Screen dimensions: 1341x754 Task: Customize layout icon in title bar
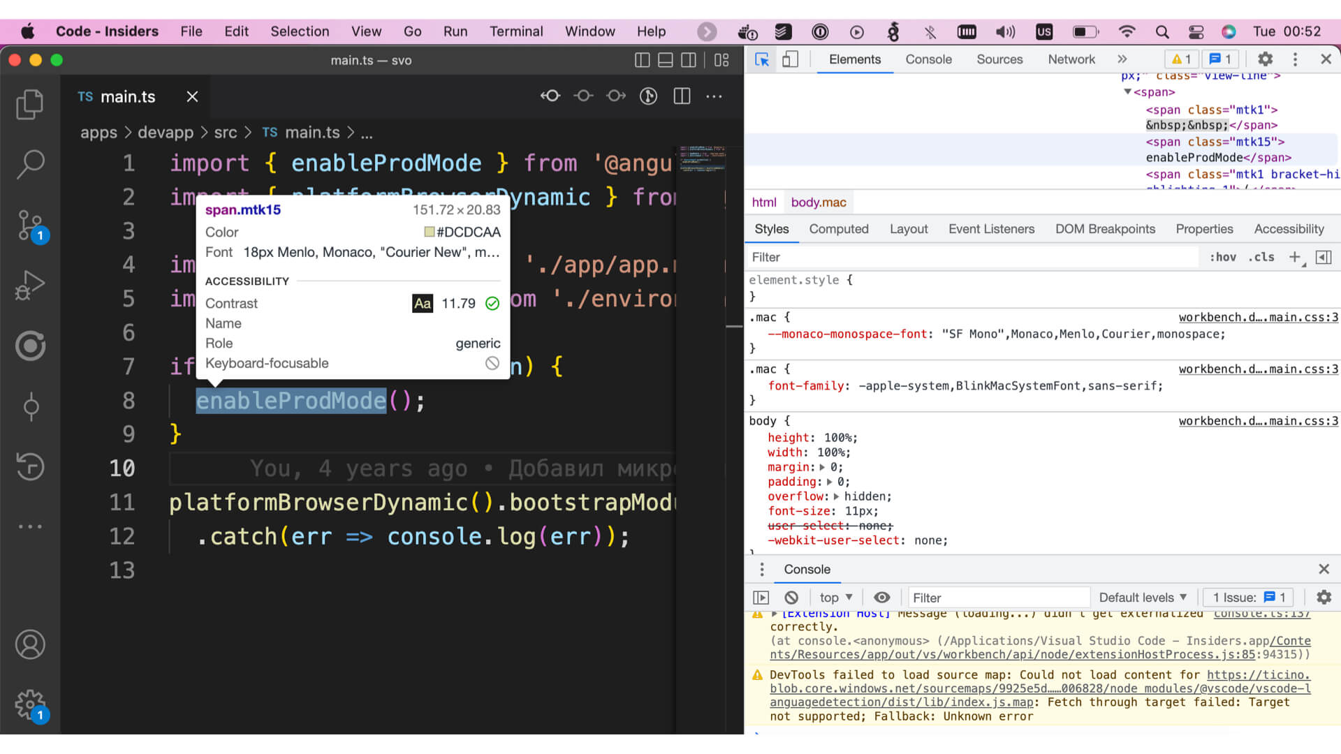click(721, 60)
